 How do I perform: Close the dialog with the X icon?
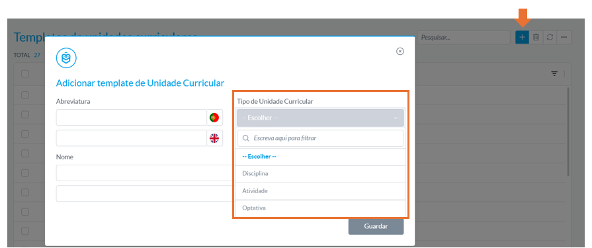400,52
